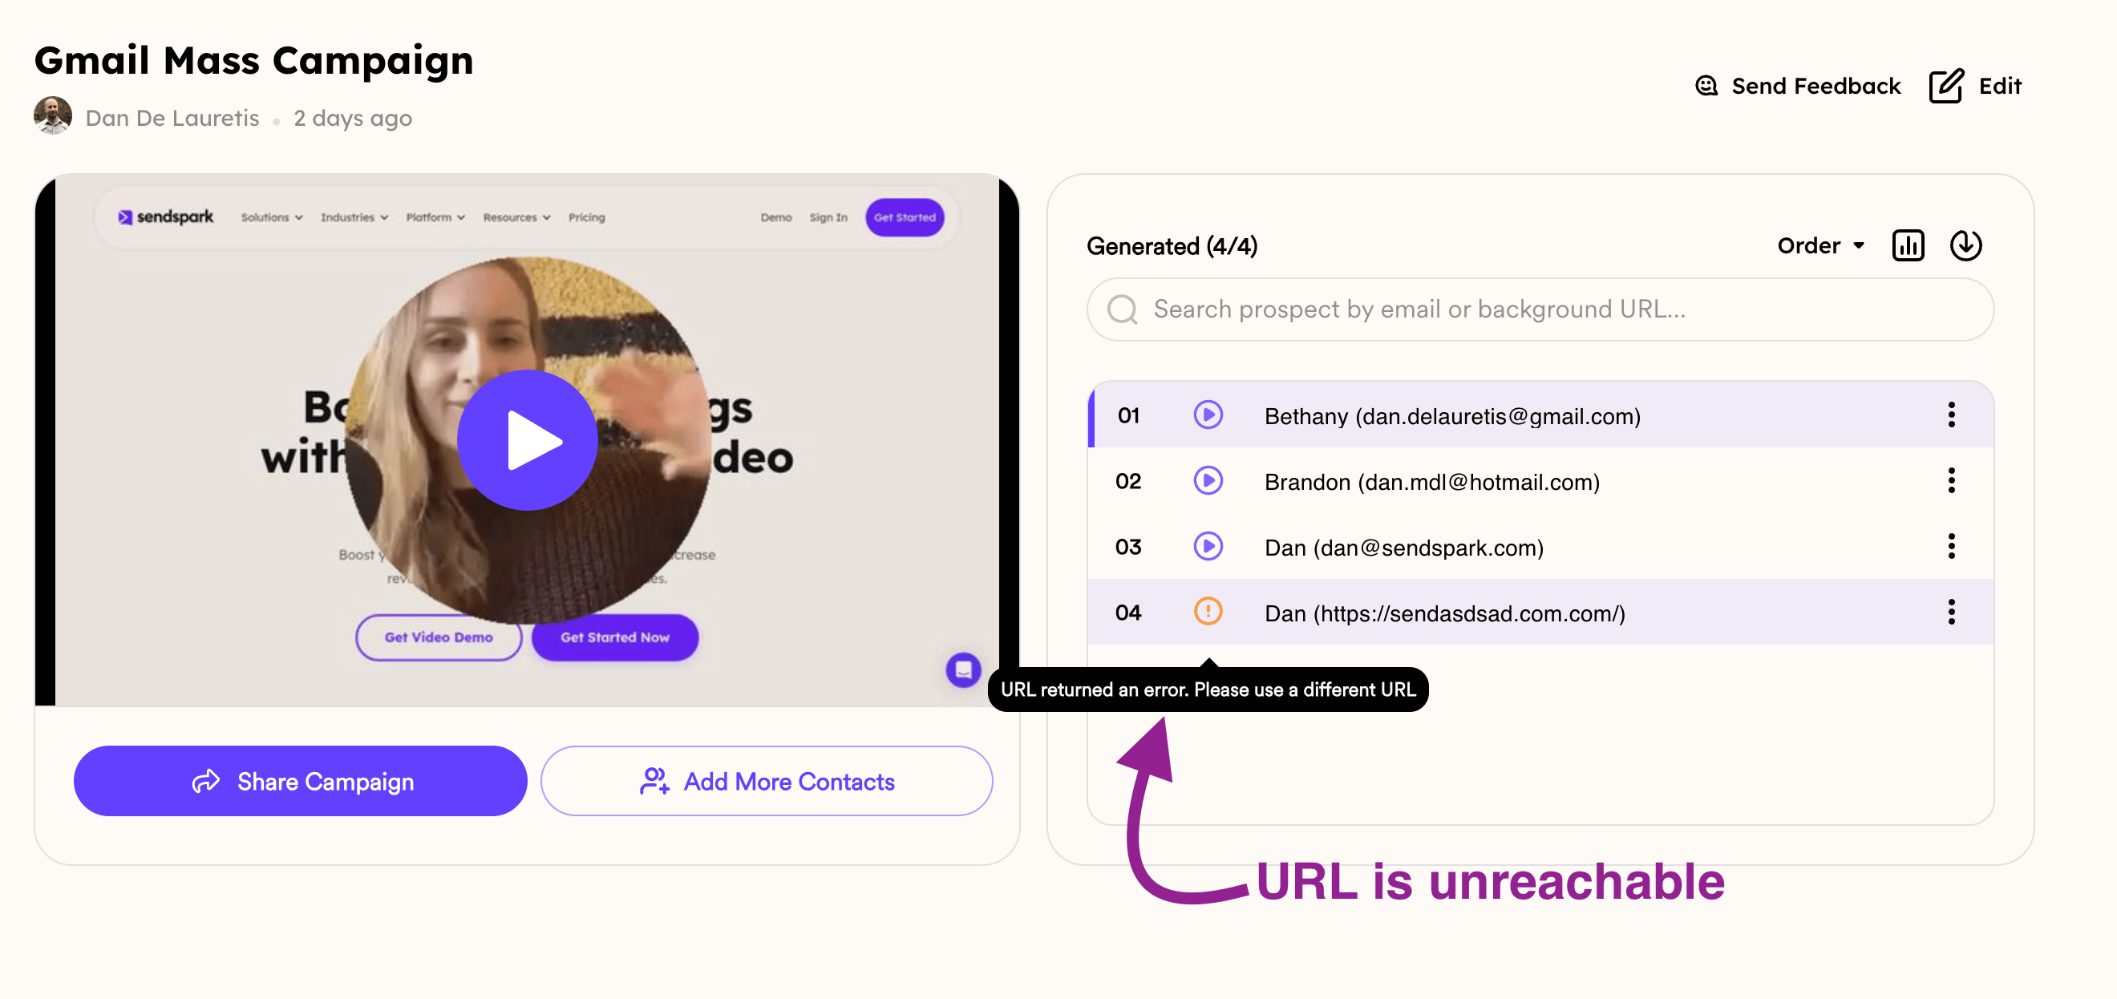Click Get Video Demo in preview
Viewport: 2117px width, 999px height.
pyautogui.click(x=438, y=637)
